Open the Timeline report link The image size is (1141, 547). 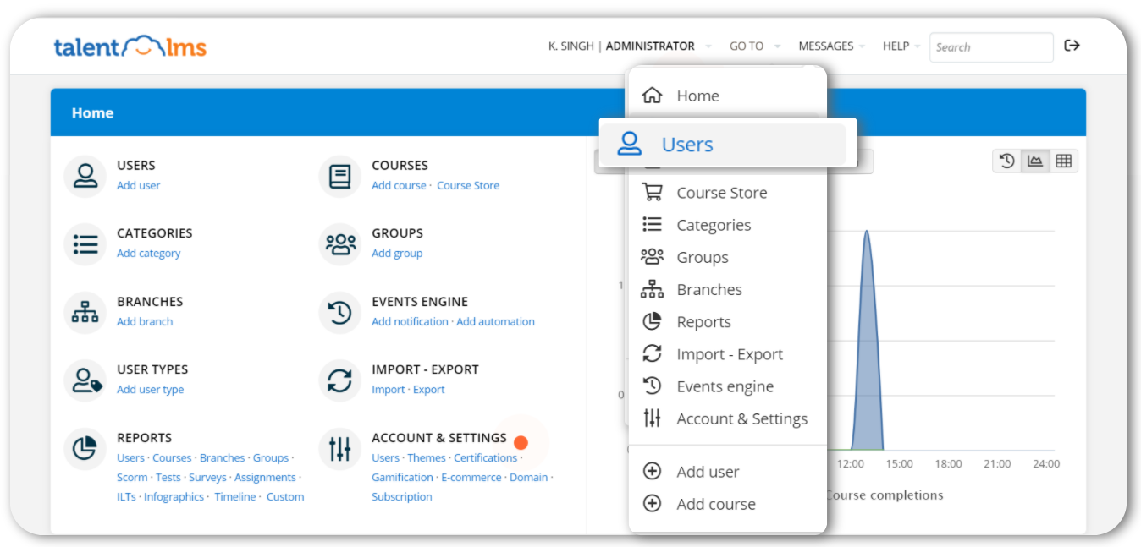[x=234, y=496]
